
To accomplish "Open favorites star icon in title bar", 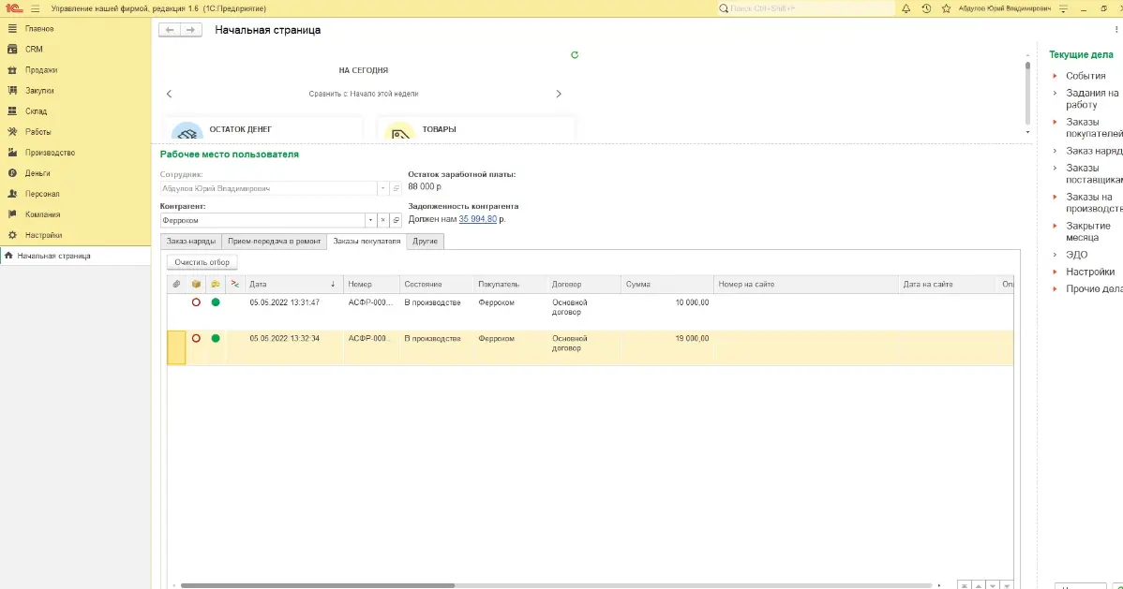I will pos(945,8).
